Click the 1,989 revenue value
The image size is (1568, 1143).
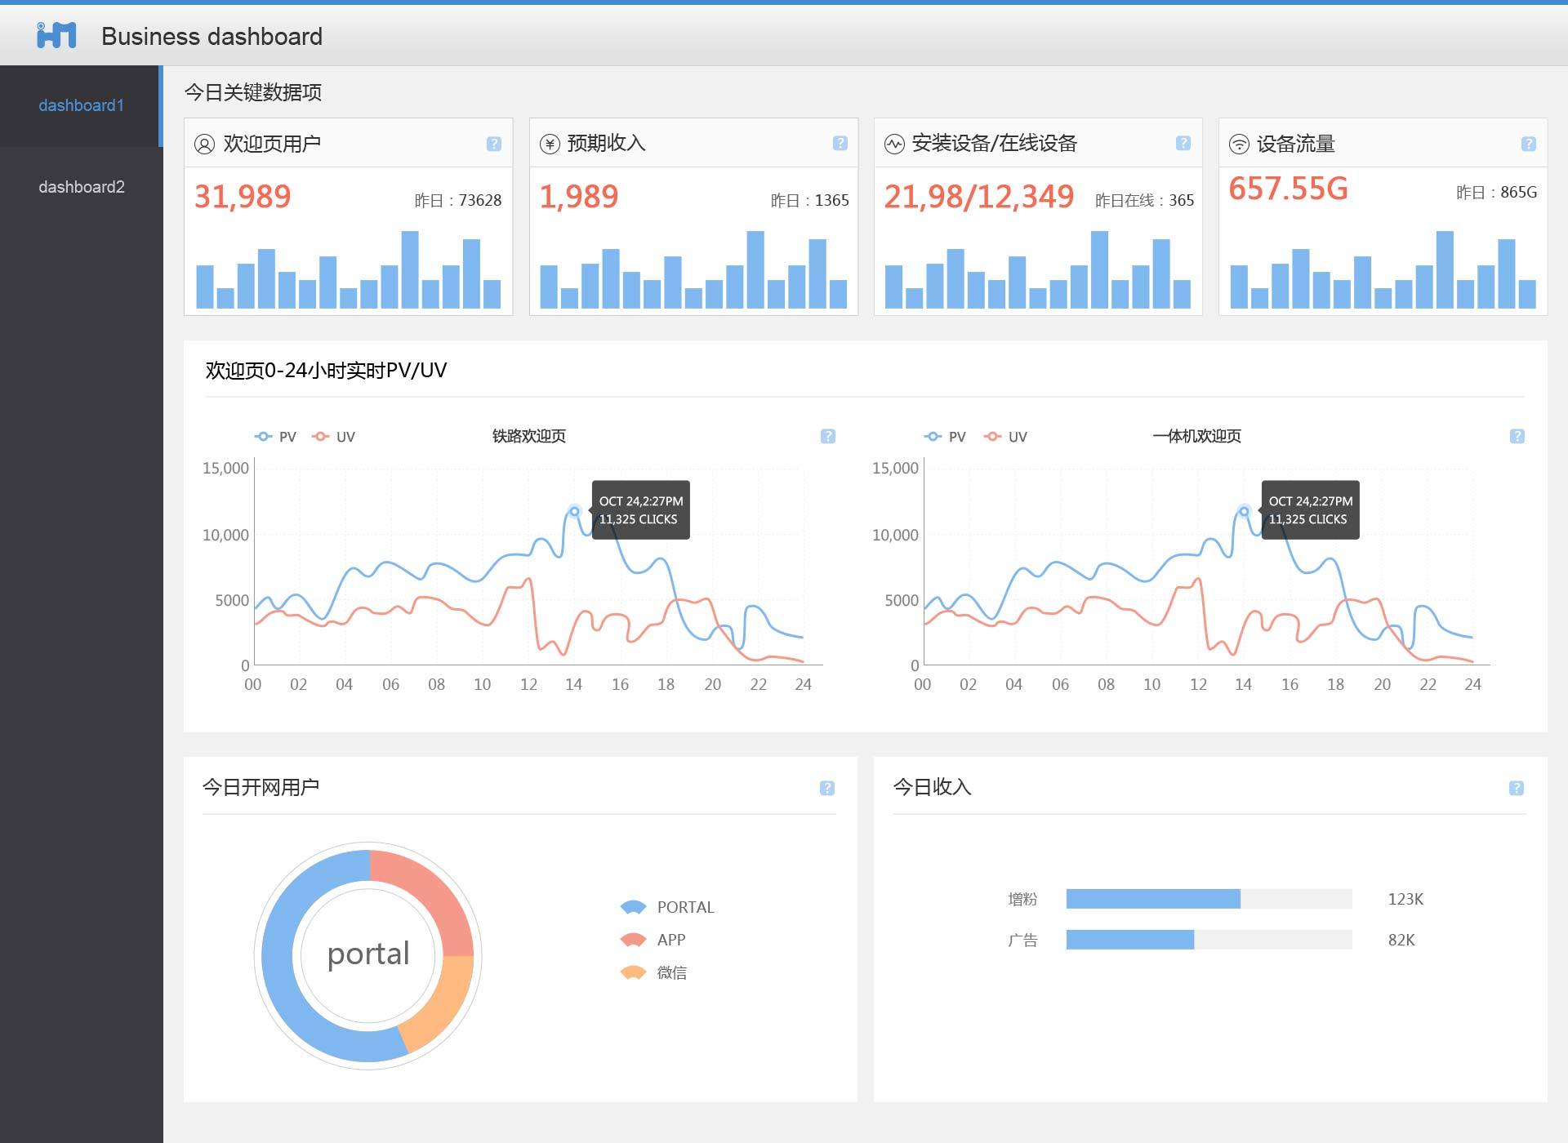pyautogui.click(x=579, y=197)
